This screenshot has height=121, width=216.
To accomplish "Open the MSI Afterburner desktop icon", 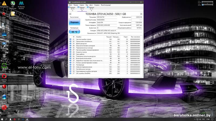I will [x=13, y=5].
